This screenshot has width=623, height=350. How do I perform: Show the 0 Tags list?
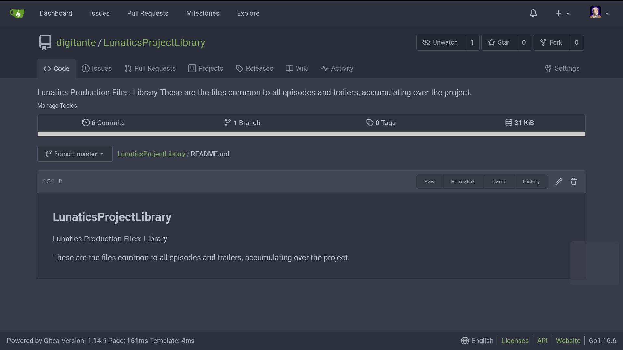(x=381, y=123)
